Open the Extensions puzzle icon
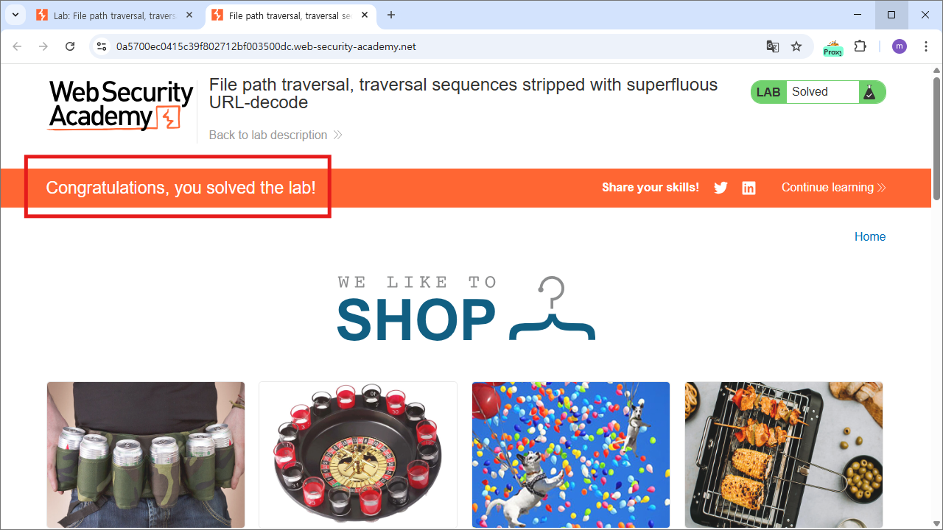 click(x=860, y=46)
